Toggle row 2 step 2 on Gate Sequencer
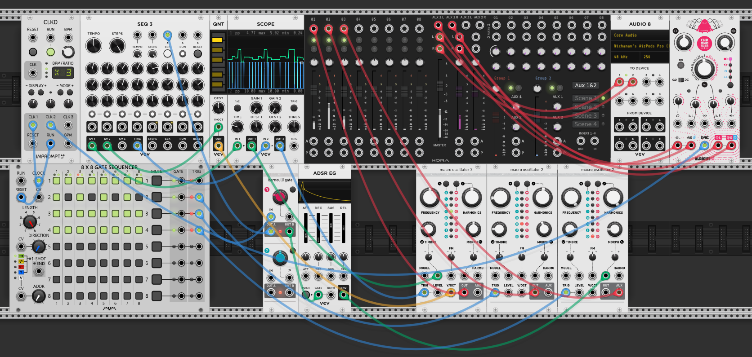Screen dimensions: 752x357 click(x=68, y=197)
